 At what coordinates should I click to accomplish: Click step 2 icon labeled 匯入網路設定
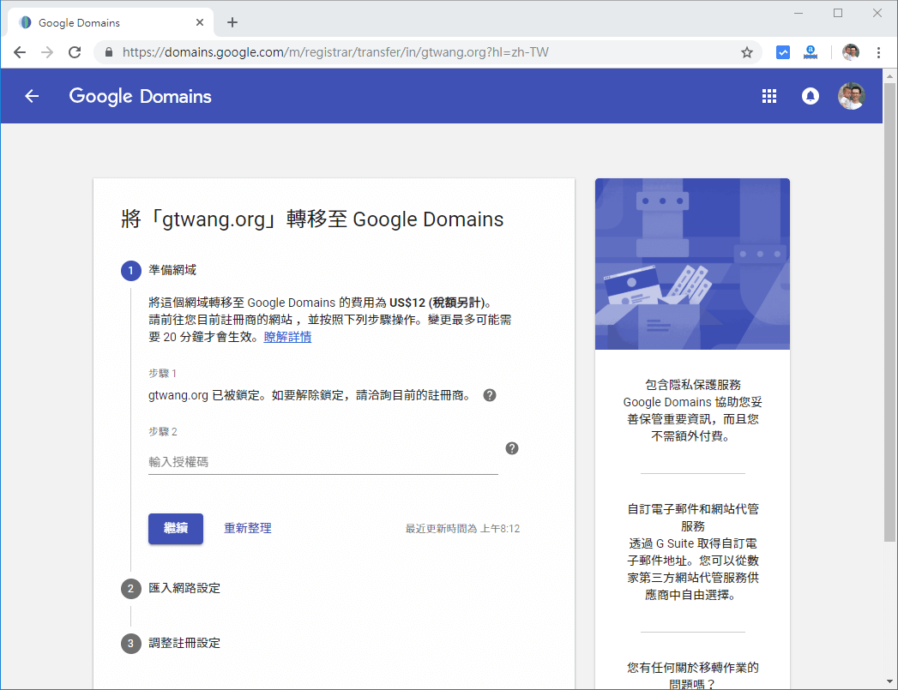pyautogui.click(x=130, y=588)
